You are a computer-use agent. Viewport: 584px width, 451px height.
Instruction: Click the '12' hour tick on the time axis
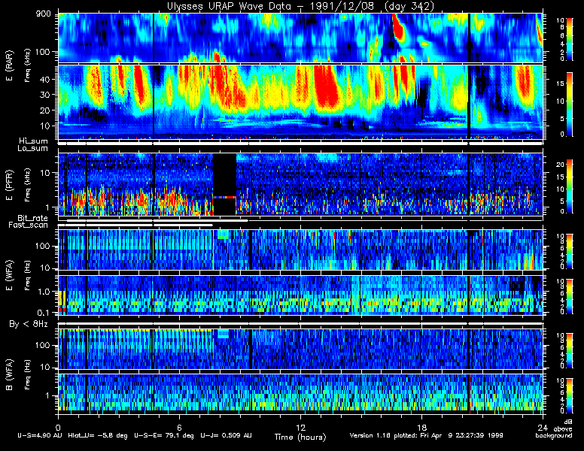click(300, 427)
